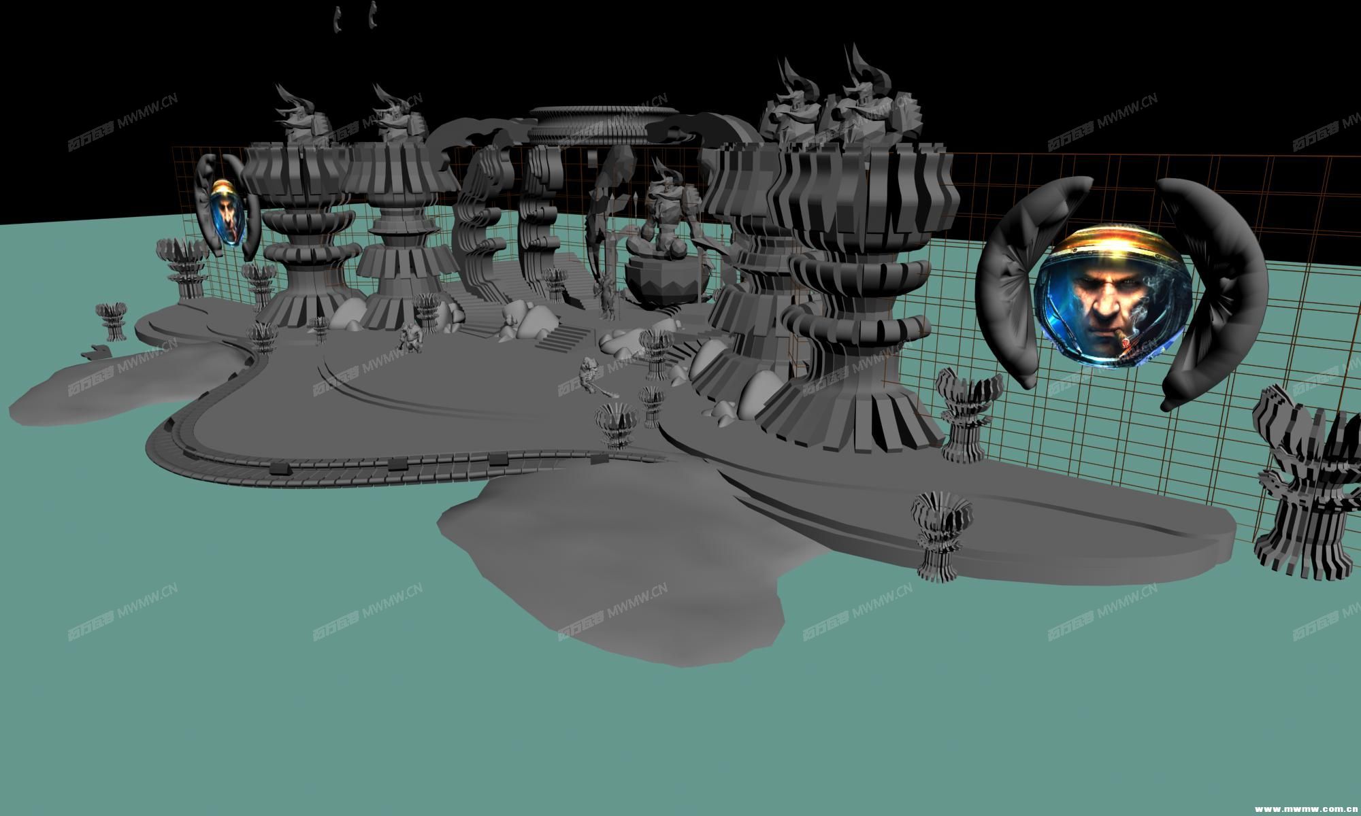
Task: Select the large tulip-shaped pillar at far right edge
Action: 1308,484
